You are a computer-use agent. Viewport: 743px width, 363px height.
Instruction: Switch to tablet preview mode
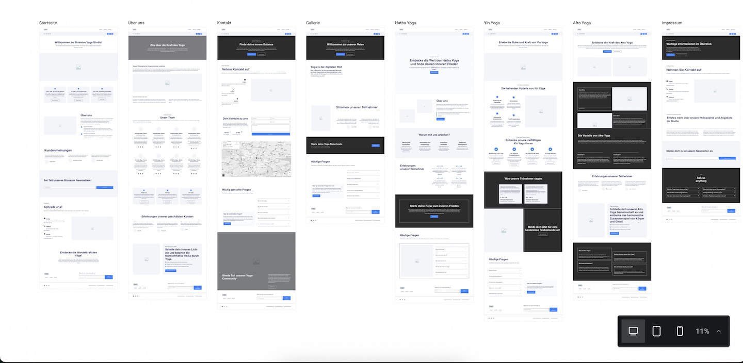pos(656,331)
